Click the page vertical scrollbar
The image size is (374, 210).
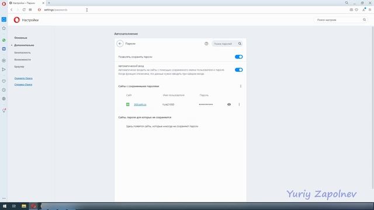point(373,107)
